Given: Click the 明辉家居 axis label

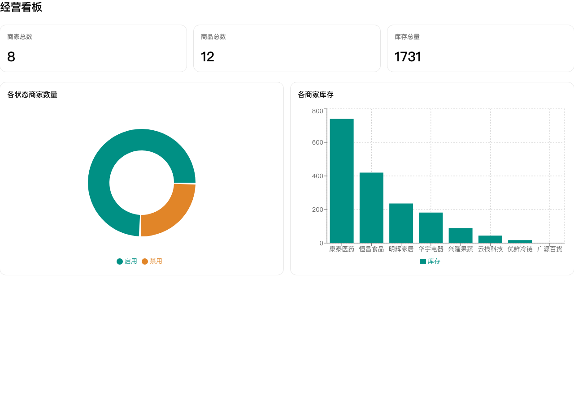Looking at the screenshot, I should pos(401,249).
